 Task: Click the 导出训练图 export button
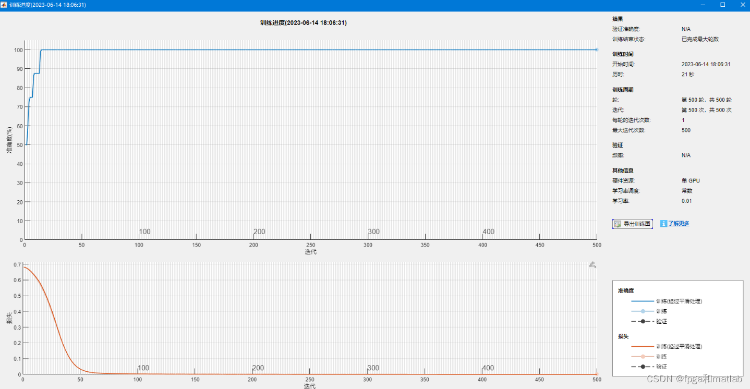tap(632, 224)
